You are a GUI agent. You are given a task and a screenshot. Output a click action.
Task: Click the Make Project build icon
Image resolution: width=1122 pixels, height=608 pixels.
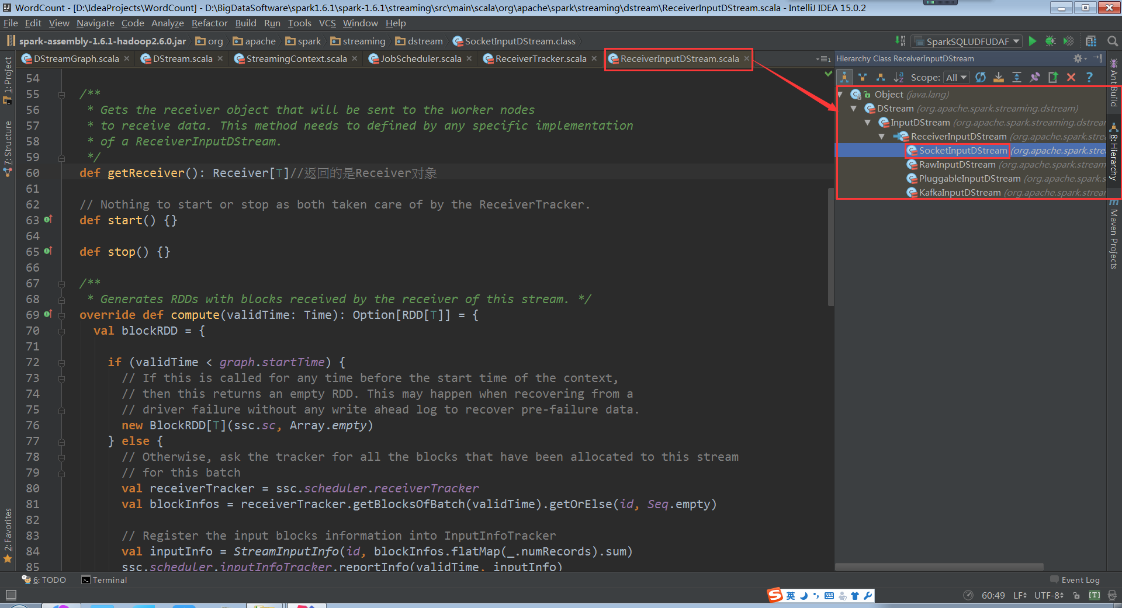coord(901,41)
